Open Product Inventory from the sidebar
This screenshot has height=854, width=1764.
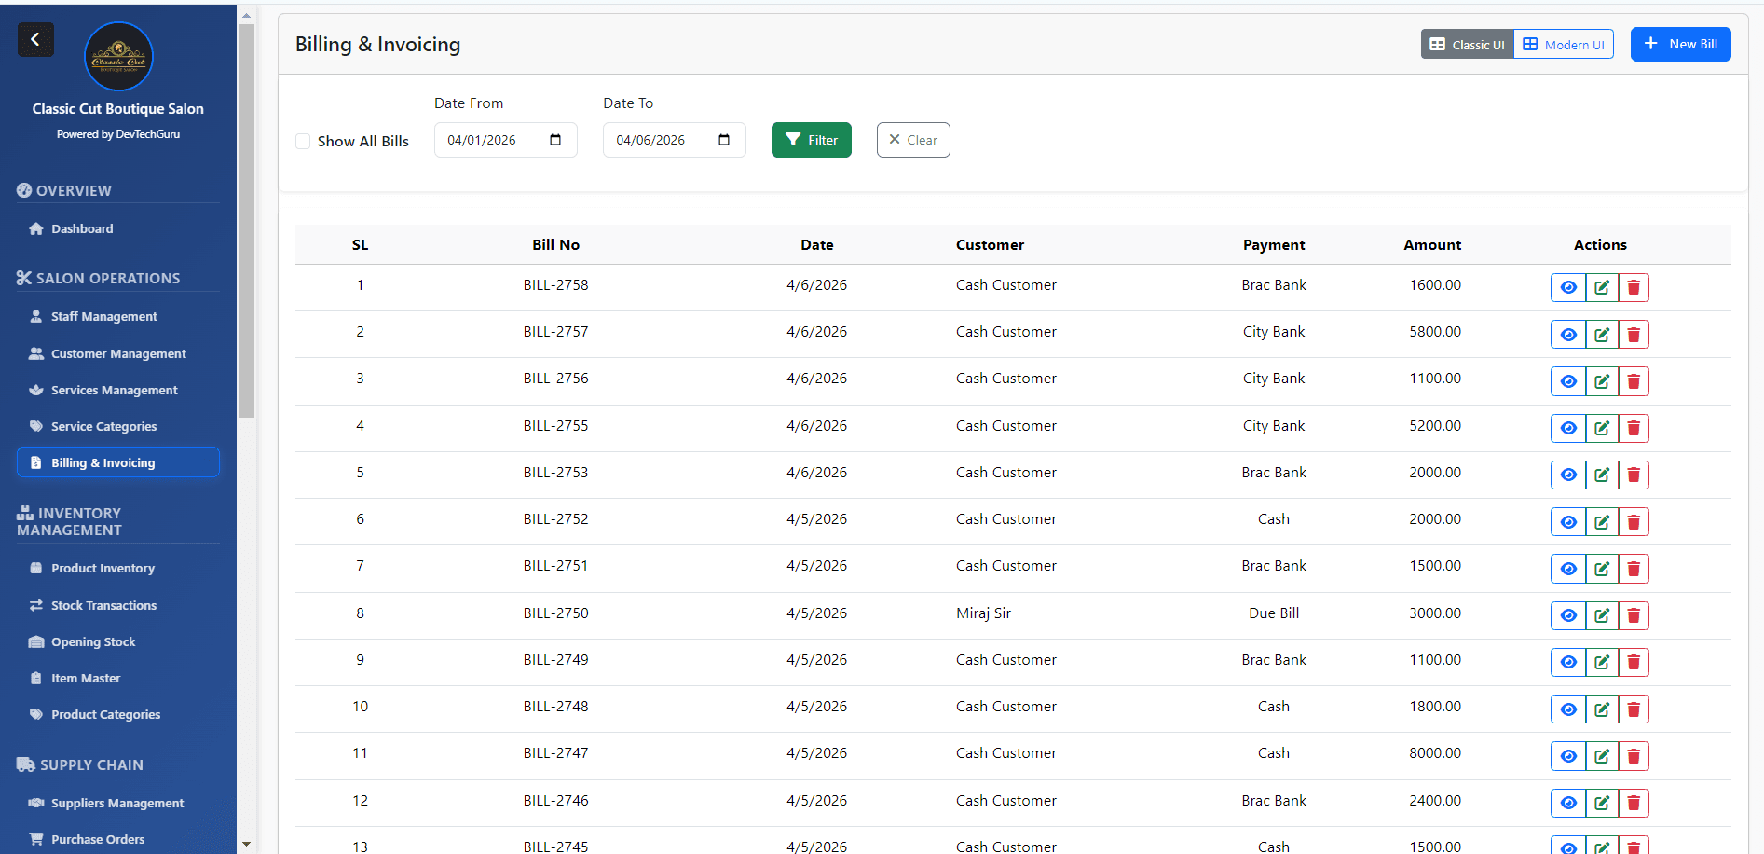click(x=103, y=568)
